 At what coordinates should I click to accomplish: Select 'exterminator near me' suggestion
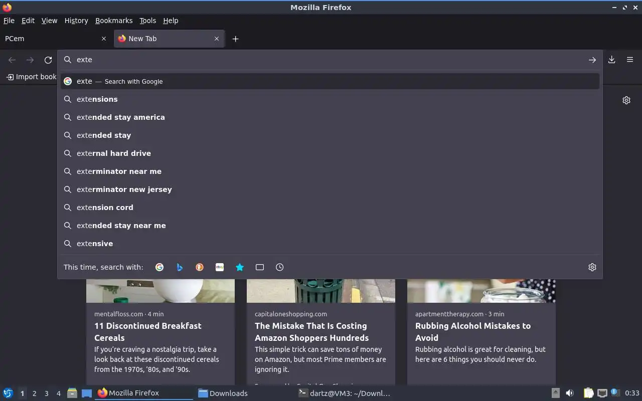[x=330, y=171]
